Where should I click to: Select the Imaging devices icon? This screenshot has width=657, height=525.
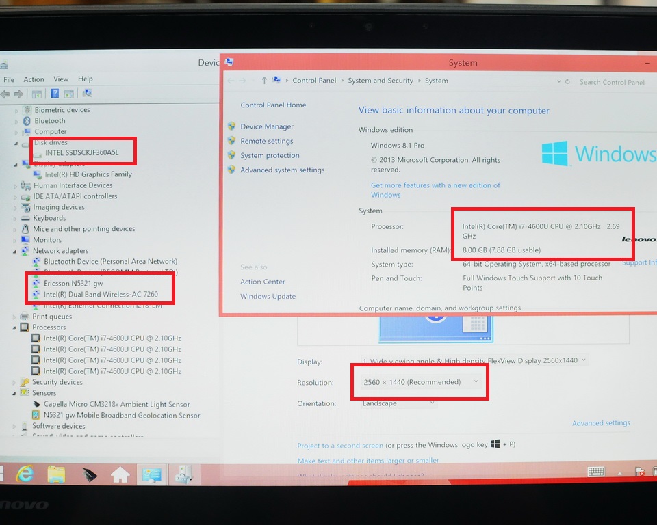point(26,207)
